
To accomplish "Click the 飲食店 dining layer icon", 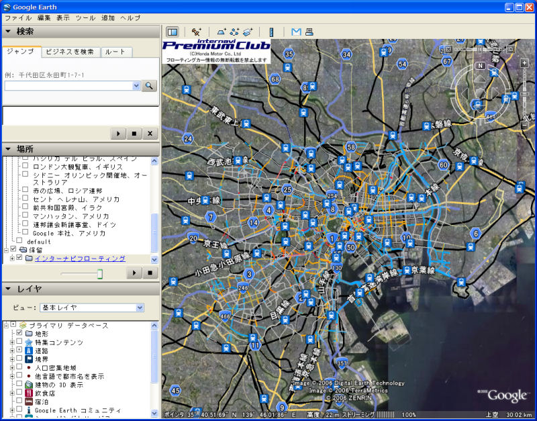I will [x=29, y=393].
